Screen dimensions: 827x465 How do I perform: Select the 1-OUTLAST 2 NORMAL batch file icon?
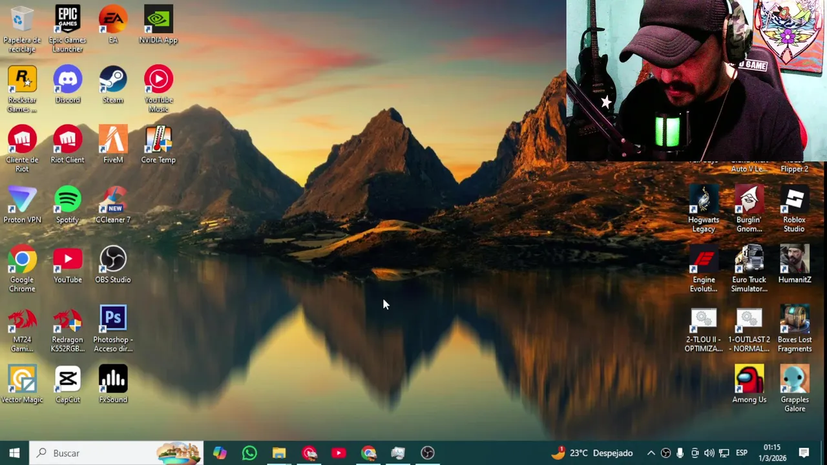(x=749, y=330)
